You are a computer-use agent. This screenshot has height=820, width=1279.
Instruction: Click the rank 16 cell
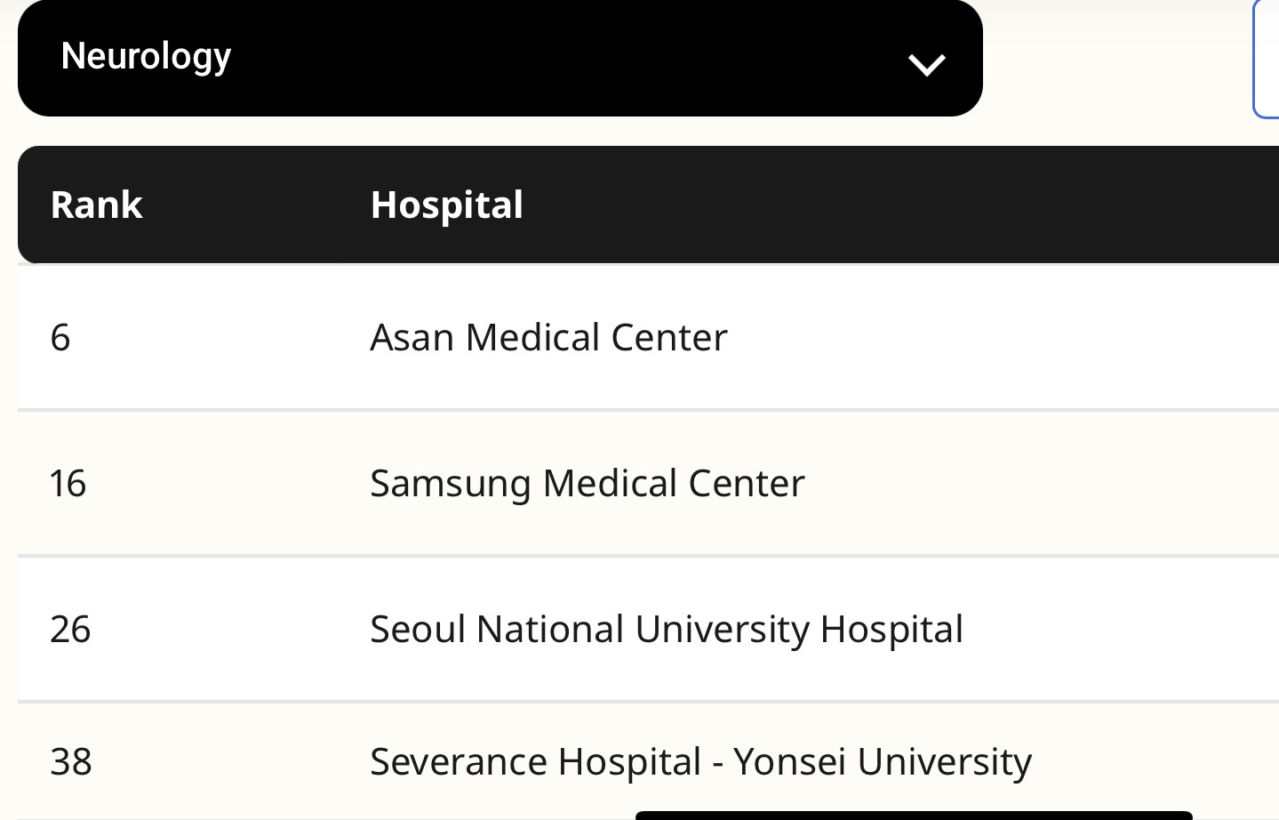(68, 483)
